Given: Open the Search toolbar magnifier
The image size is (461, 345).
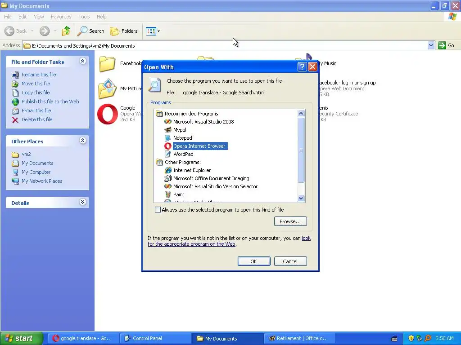Looking at the screenshot, I should click(x=90, y=31).
